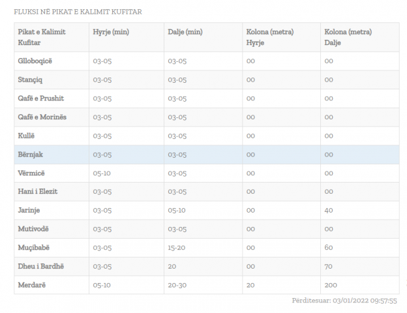Click the Merdarë exit column value 200

[331, 285]
